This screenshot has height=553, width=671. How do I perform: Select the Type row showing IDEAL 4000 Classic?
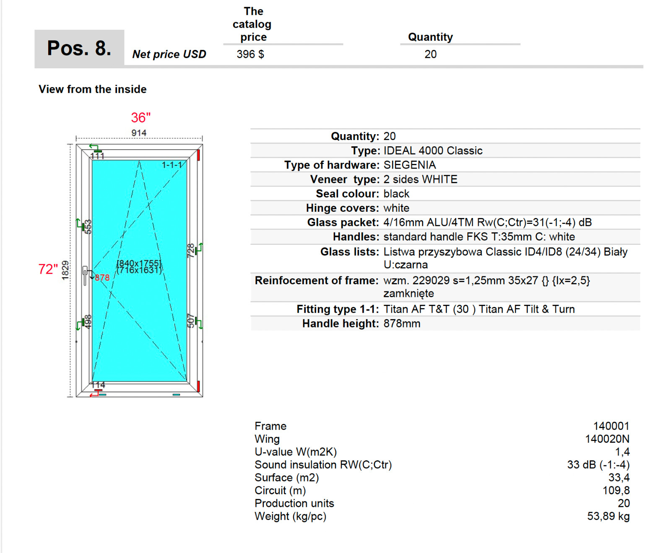[x=432, y=151]
